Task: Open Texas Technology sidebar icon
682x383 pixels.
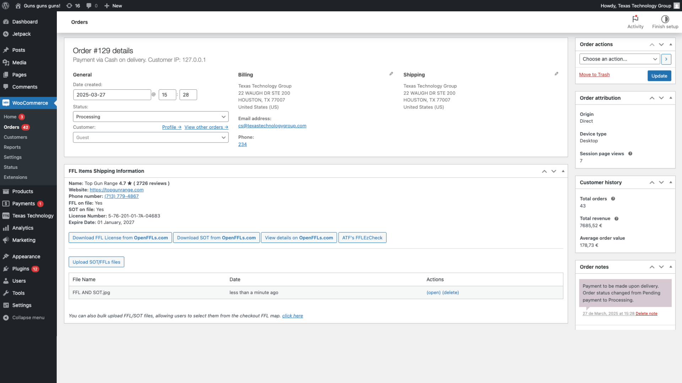Action: (x=6, y=216)
